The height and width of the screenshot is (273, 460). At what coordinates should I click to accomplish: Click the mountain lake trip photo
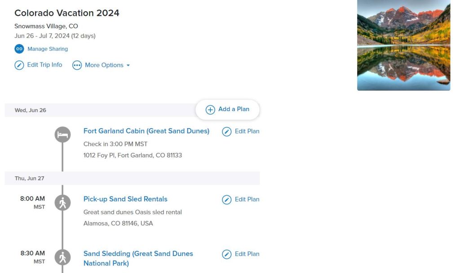[403, 45]
